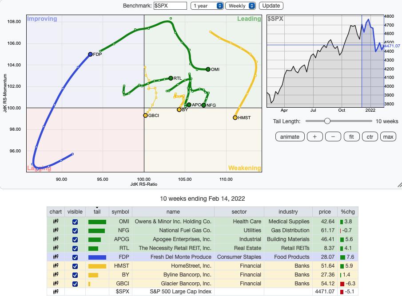
Task: Open the candlestick chart icon for OMI
Action: click(x=56, y=222)
